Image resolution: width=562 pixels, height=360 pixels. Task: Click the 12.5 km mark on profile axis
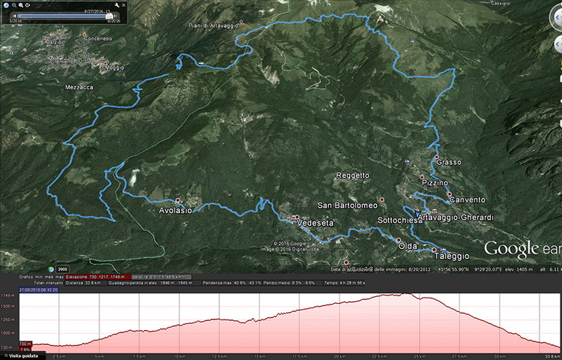point(219,356)
